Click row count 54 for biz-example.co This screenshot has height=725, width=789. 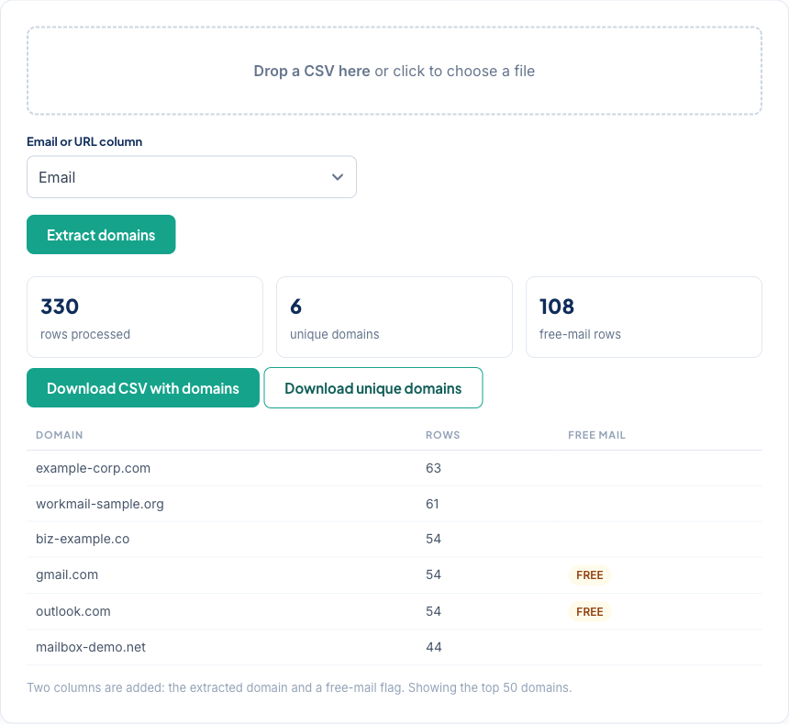point(433,540)
